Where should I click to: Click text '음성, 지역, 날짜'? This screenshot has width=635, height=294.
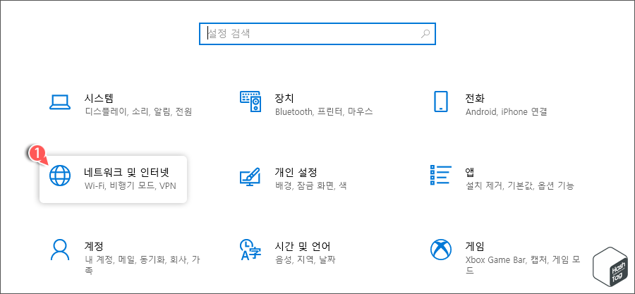pyautogui.click(x=305, y=259)
